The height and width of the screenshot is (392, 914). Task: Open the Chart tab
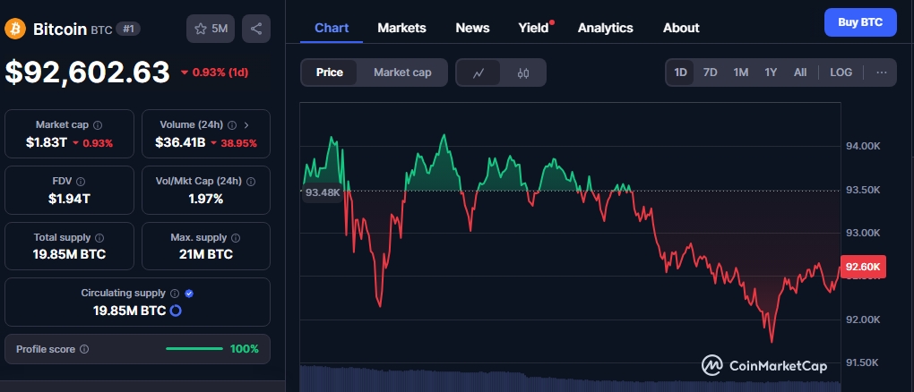coord(332,28)
